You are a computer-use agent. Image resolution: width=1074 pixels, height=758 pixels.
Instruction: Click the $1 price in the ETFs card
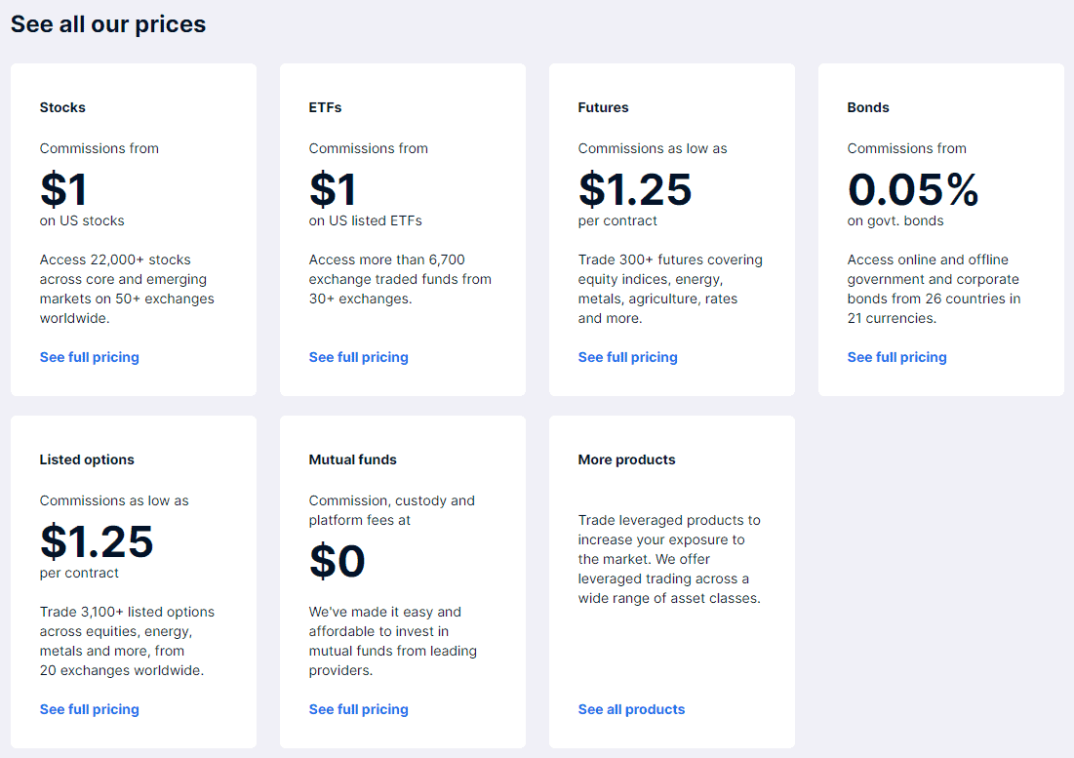(333, 189)
